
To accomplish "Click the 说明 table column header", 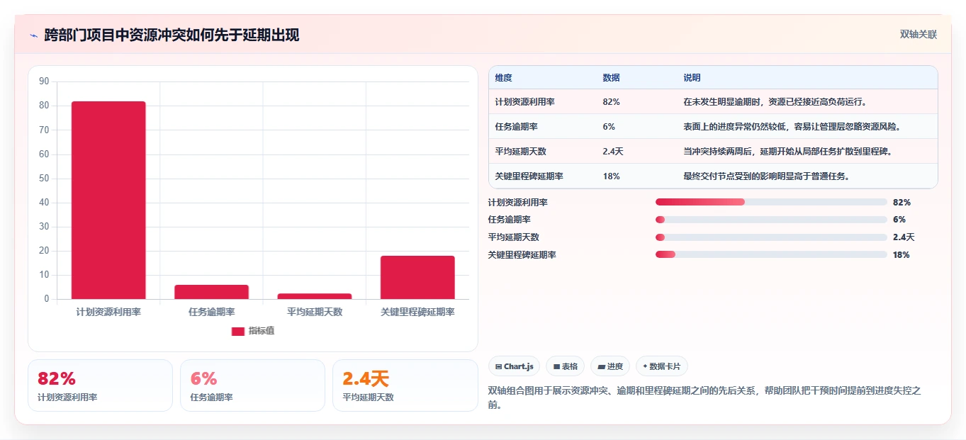I will click(x=692, y=78).
